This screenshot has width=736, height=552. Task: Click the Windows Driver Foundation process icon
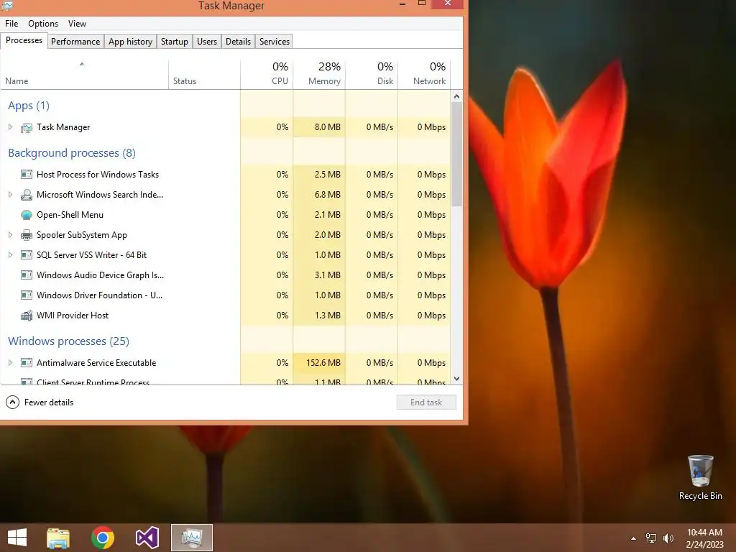click(x=27, y=295)
